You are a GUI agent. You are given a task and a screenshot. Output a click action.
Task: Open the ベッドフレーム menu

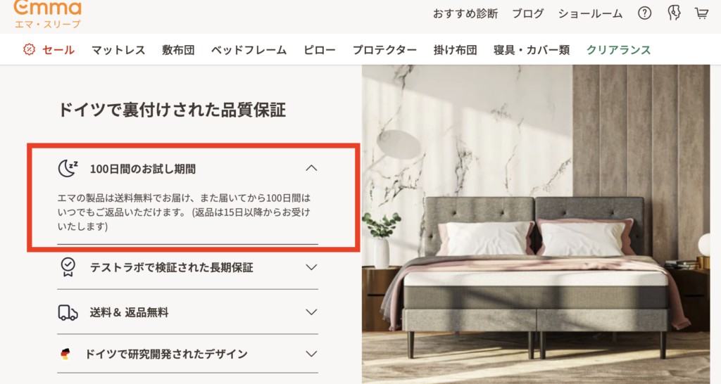(x=249, y=50)
